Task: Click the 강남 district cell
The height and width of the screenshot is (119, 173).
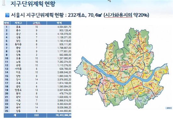Action: (x=18, y=104)
